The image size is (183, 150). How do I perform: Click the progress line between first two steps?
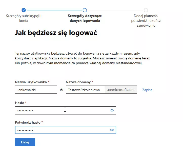tap(54, 10)
